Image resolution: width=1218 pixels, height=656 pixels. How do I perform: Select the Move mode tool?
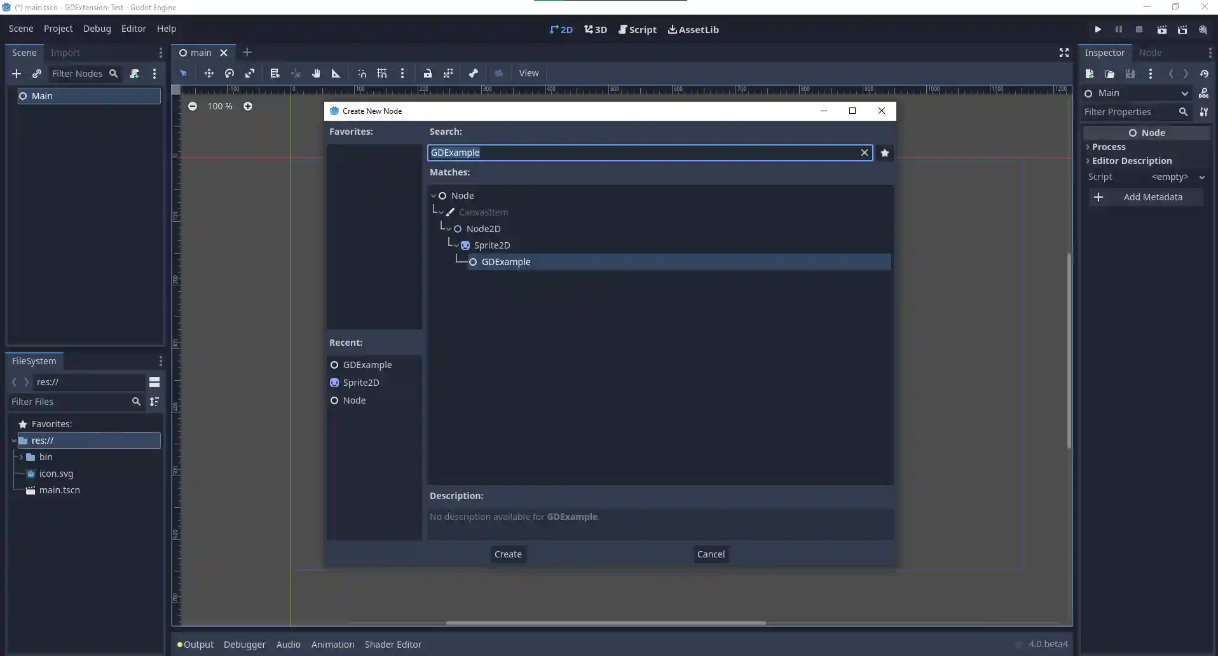click(x=209, y=73)
